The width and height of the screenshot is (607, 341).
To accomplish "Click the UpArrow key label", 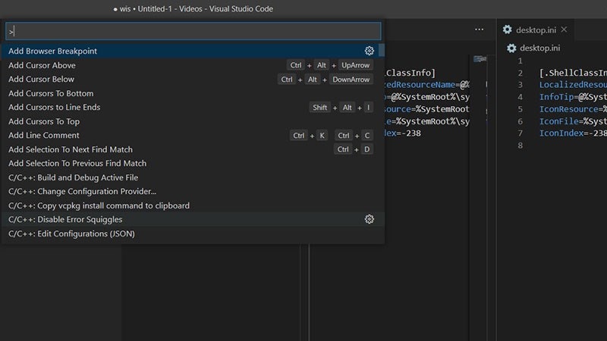I will coord(355,65).
